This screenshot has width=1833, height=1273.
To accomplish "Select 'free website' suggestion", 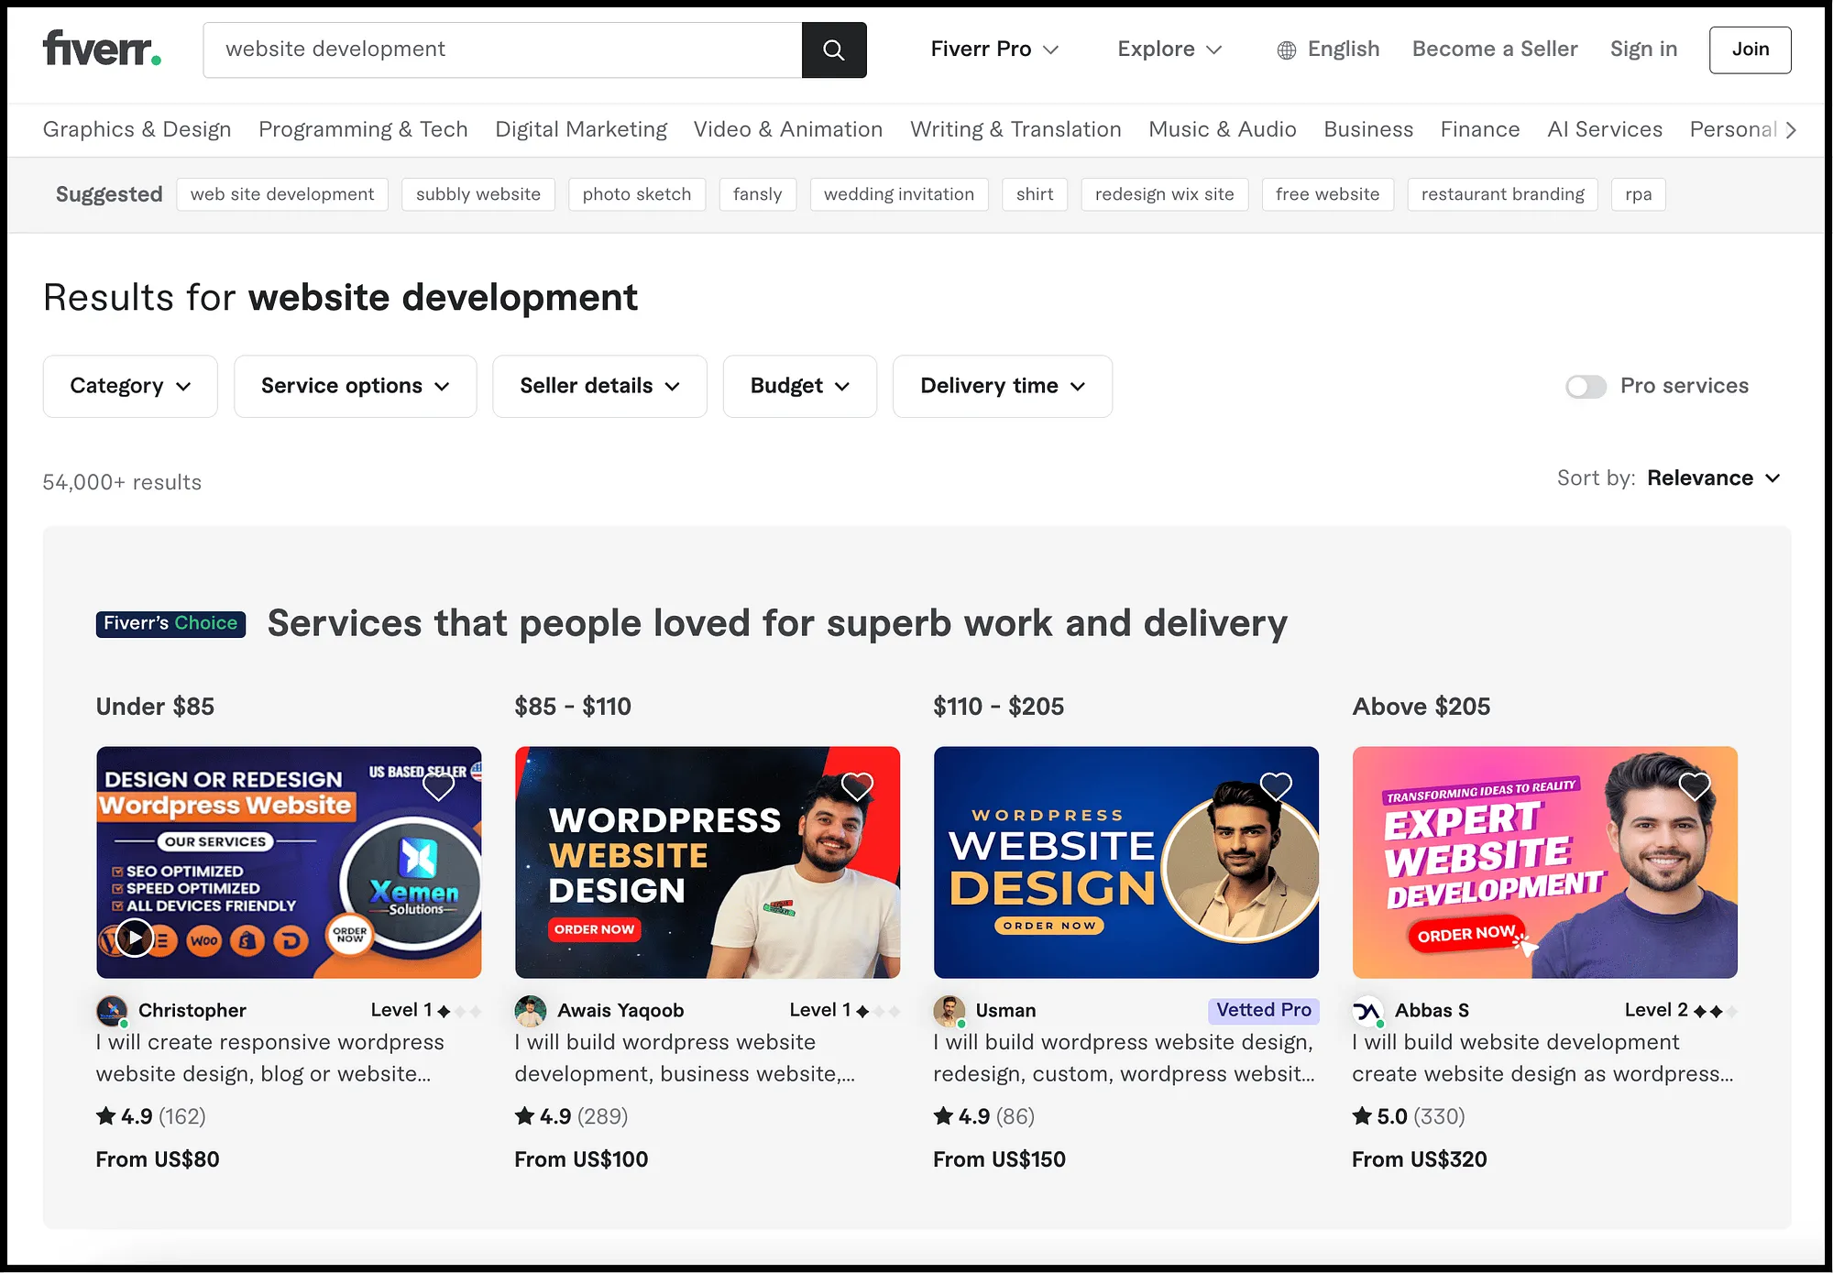I will click(1328, 194).
